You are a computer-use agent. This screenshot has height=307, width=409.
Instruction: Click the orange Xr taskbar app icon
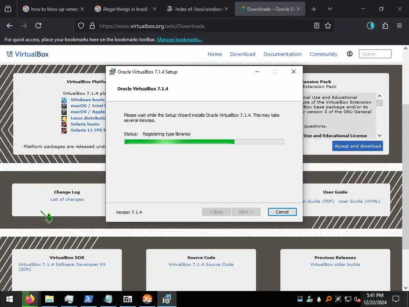147,299
